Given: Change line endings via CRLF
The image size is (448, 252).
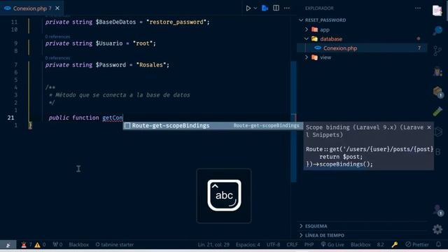Looking at the screenshot, I should (x=292, y=244).
